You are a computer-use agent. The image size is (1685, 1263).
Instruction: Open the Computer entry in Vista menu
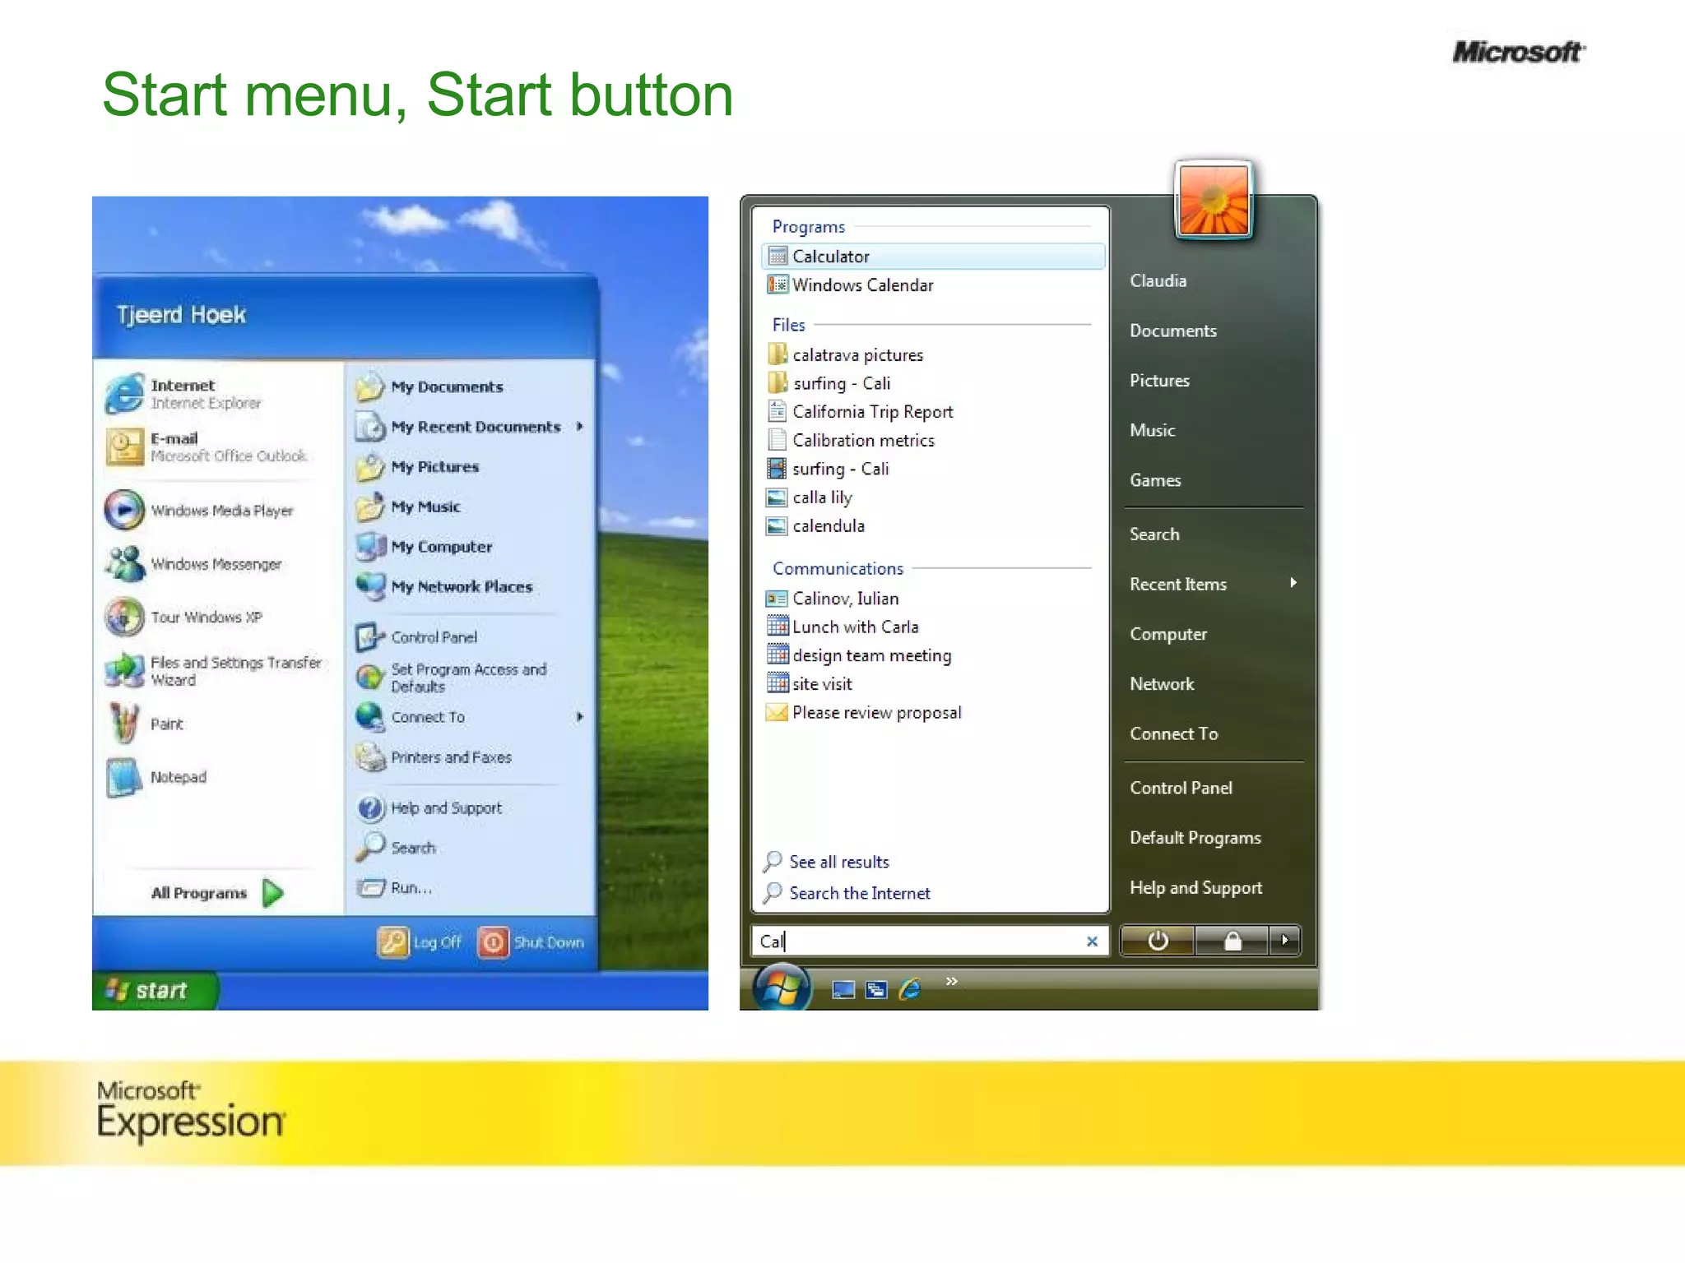point(1167,634)
